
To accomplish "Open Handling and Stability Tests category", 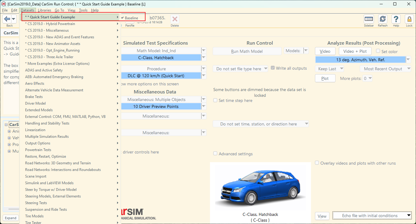I will (x=70, y=123).
